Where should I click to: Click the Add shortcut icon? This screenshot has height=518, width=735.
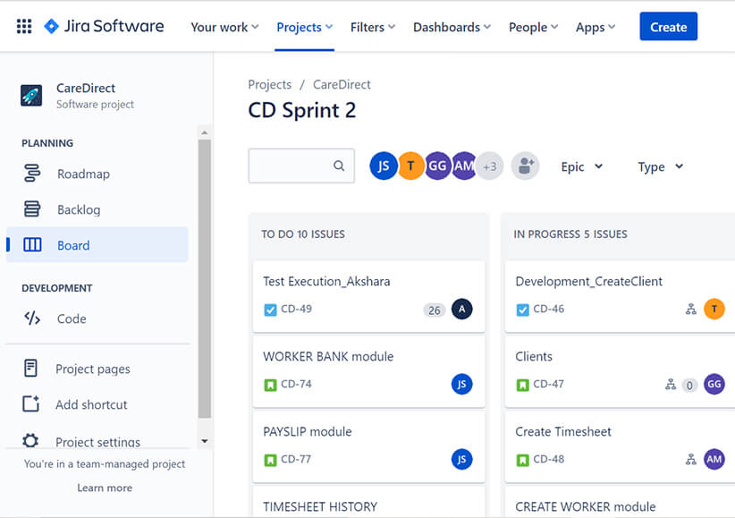[31, 403]
